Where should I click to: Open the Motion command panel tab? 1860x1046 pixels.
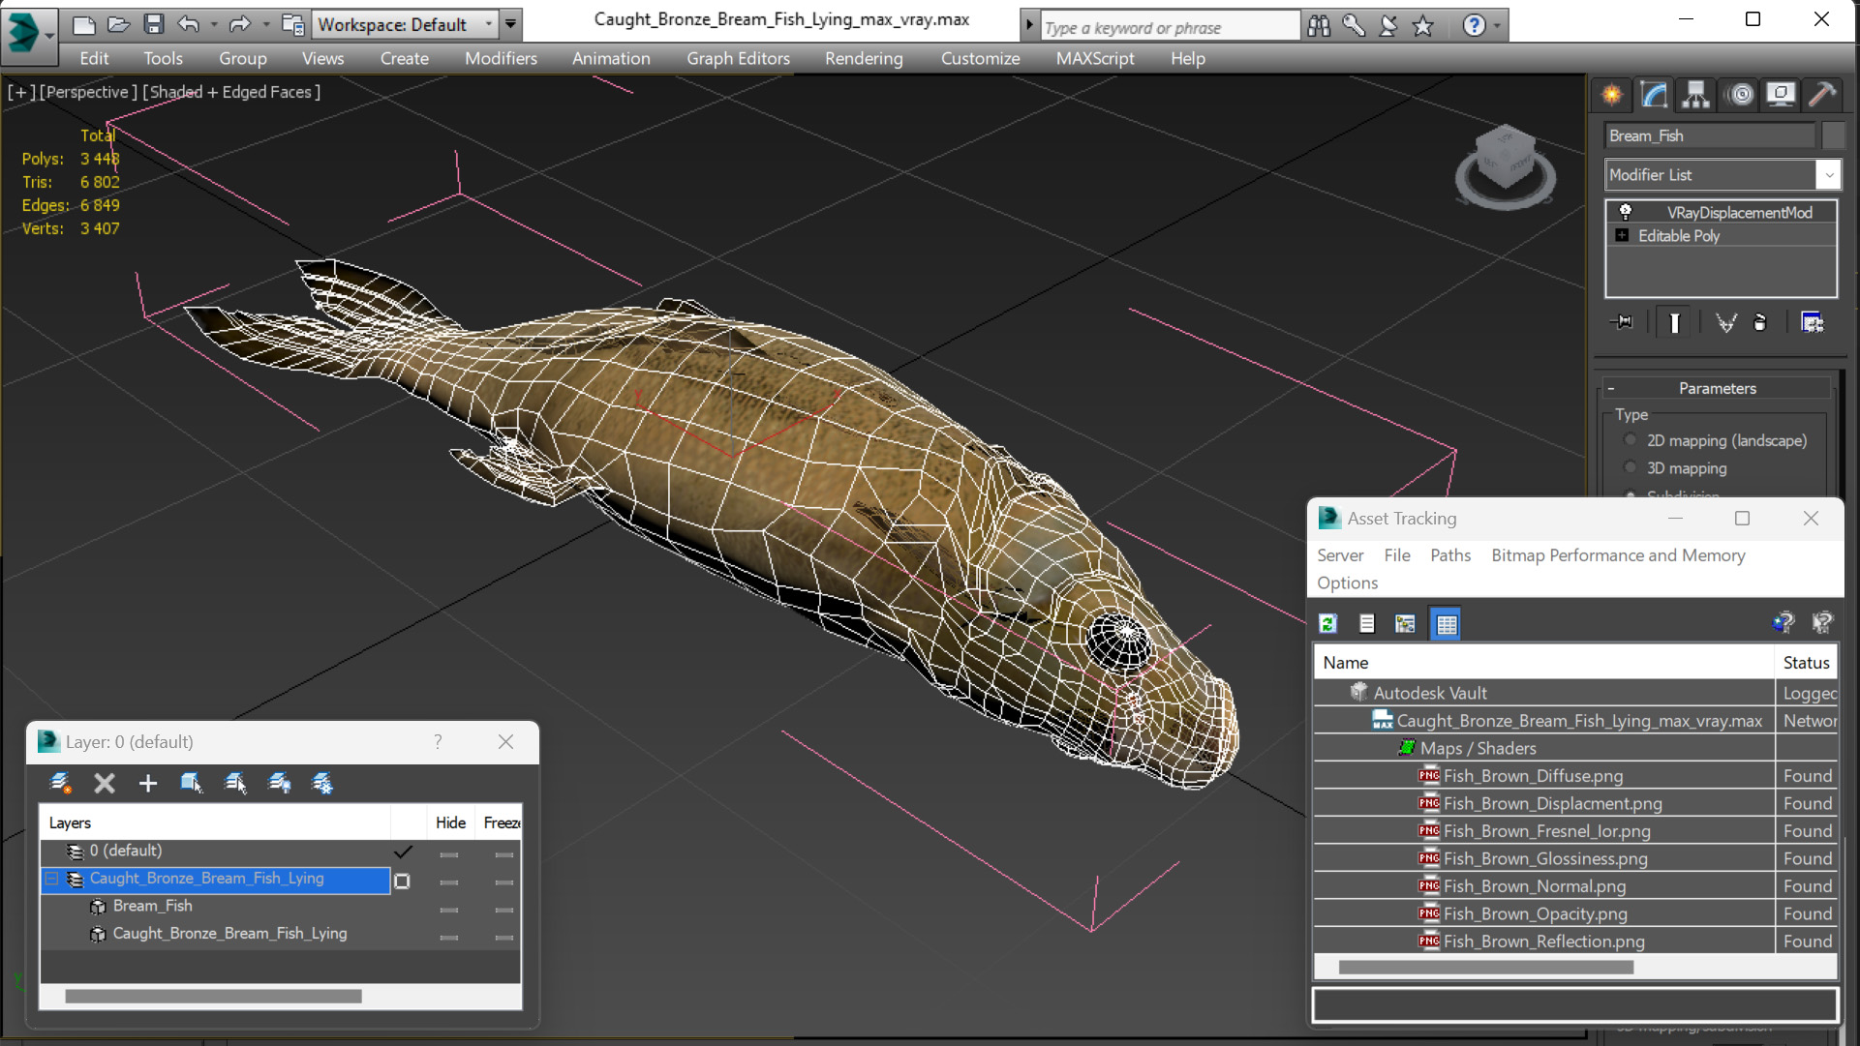point(1740,95)
